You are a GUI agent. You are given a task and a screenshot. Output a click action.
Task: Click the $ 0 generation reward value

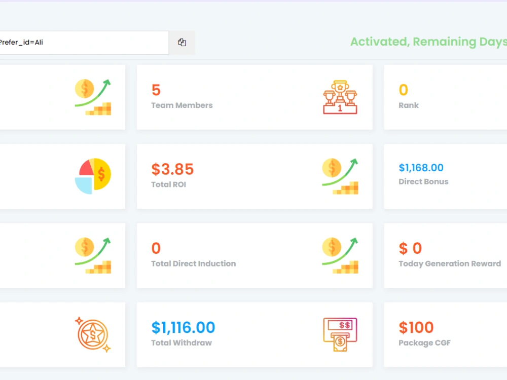pyautogui.click(x=410, y=248)
